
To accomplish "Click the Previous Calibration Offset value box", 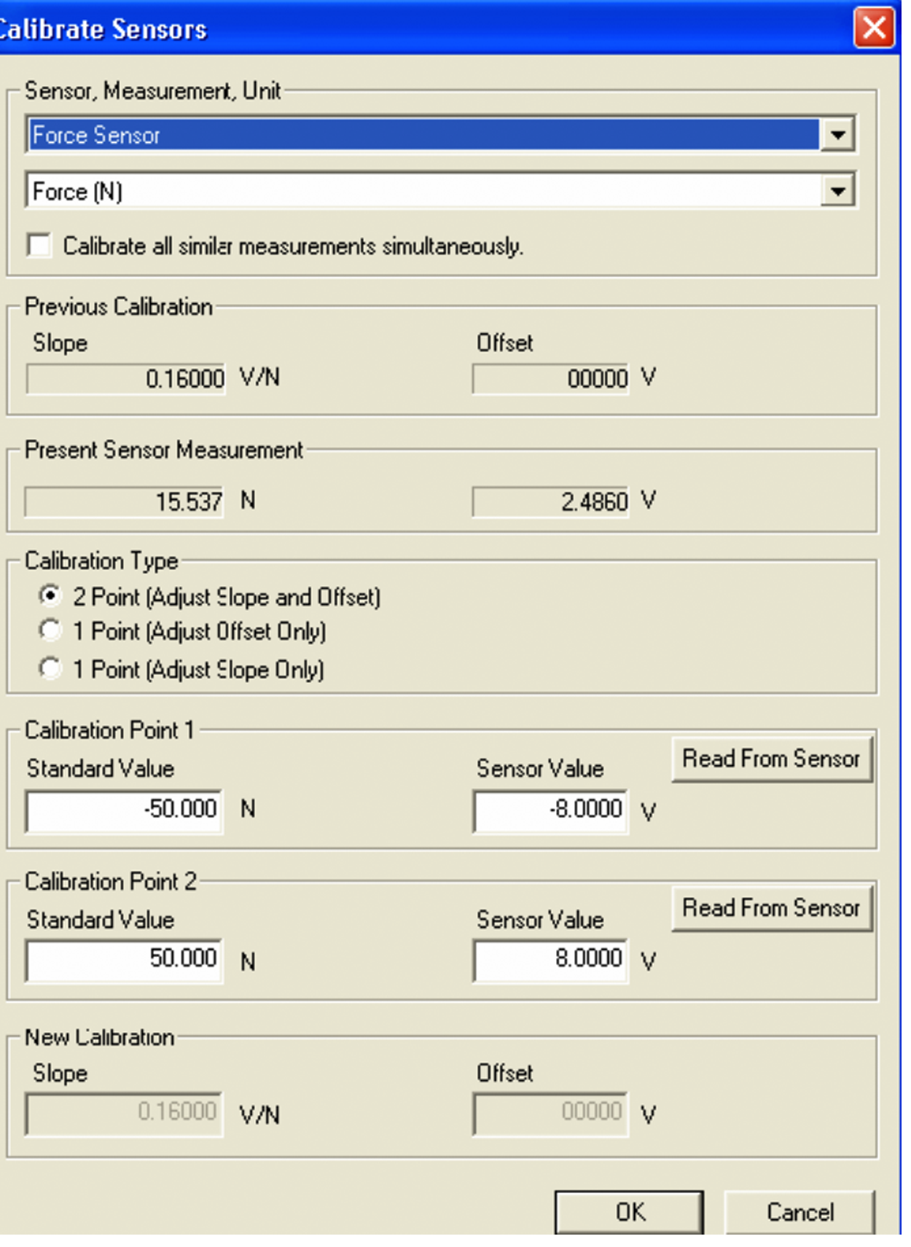I will [x=550, y=379].
